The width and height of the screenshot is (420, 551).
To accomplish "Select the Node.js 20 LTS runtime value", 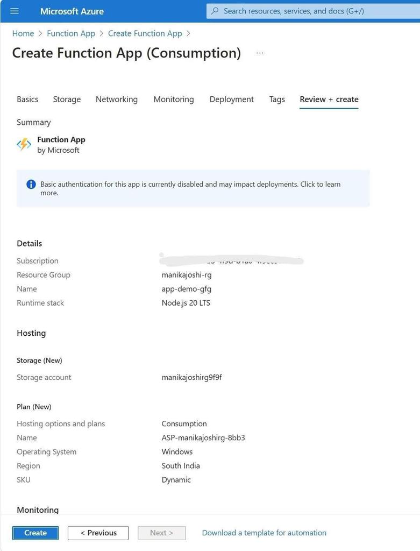I will click(186, 303).
